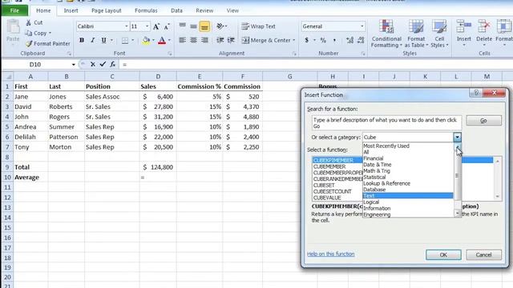Select Math & Trig category
513x288 pixels.
pos(408,170)
